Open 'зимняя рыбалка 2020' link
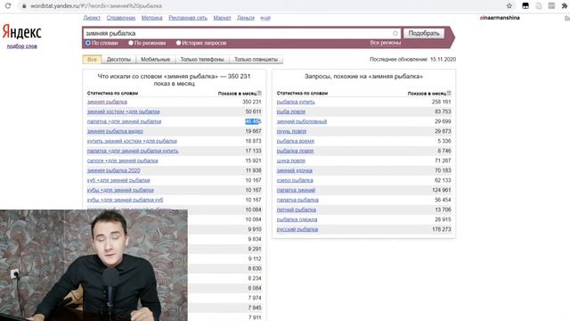The height and width of the screenshot is (321, 570). 113,170
